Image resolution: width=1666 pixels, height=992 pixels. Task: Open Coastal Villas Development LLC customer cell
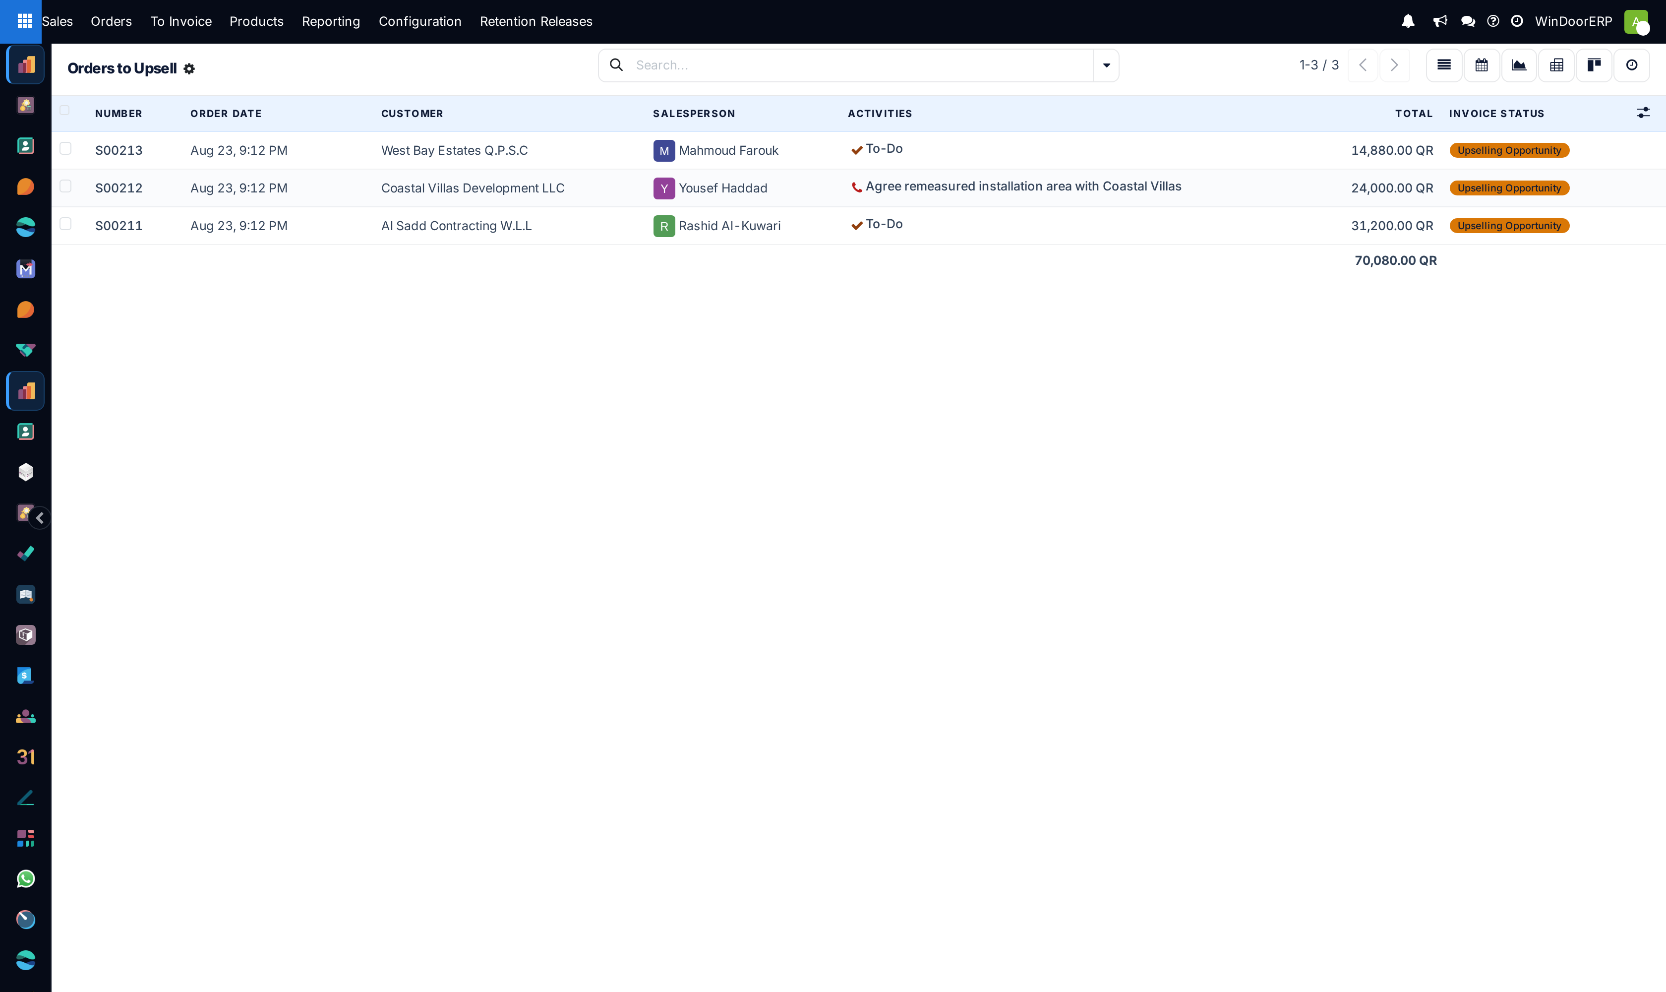(473, 188)
